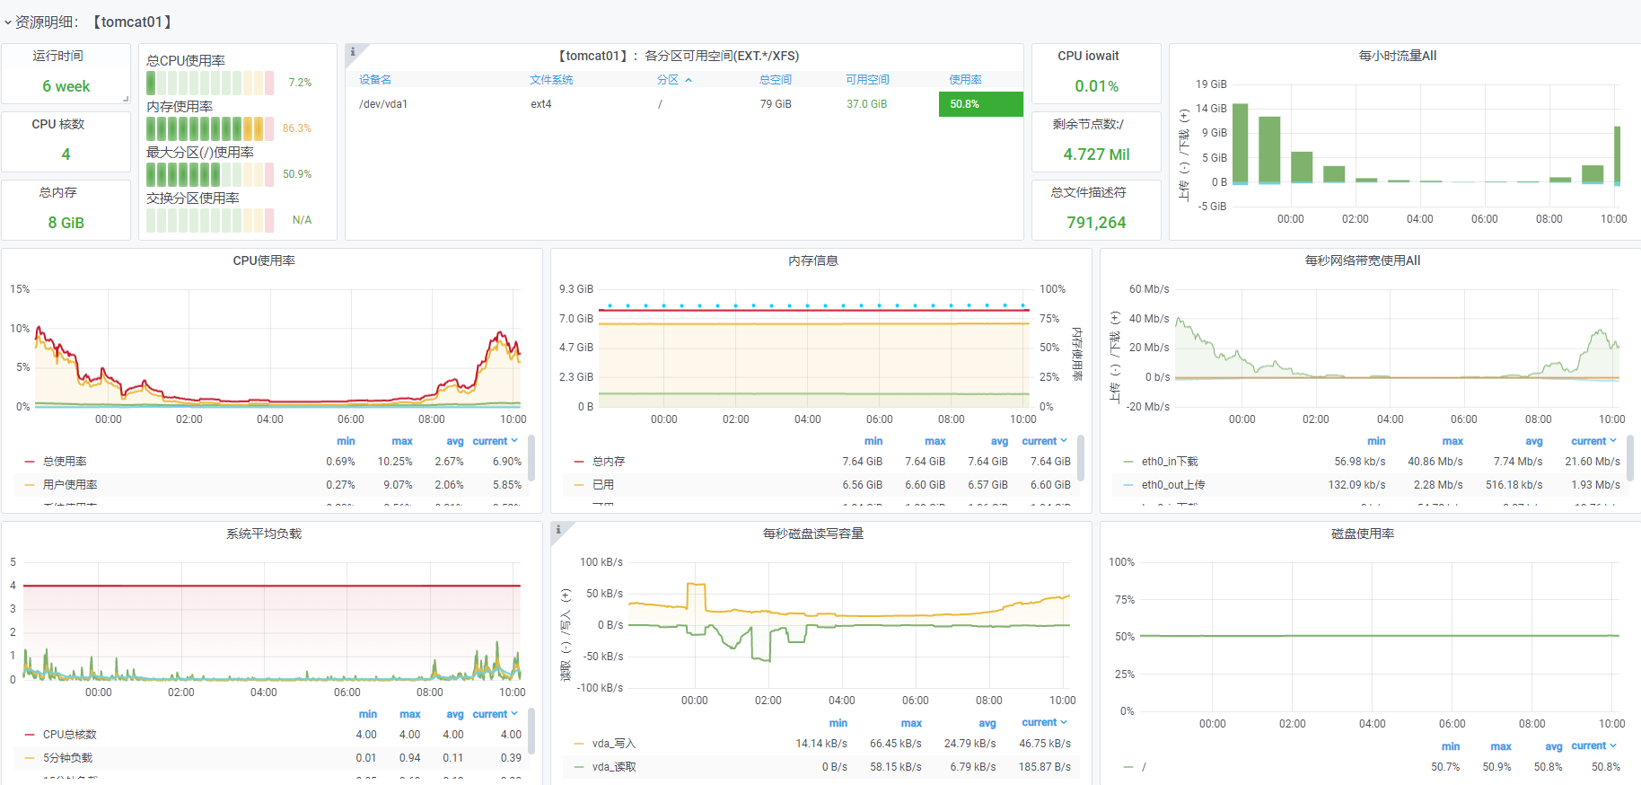Viewport: 1641px width, 785px height.
Task: Sort 磁盘使用率 legend by current column
Action: point(1593,745)
